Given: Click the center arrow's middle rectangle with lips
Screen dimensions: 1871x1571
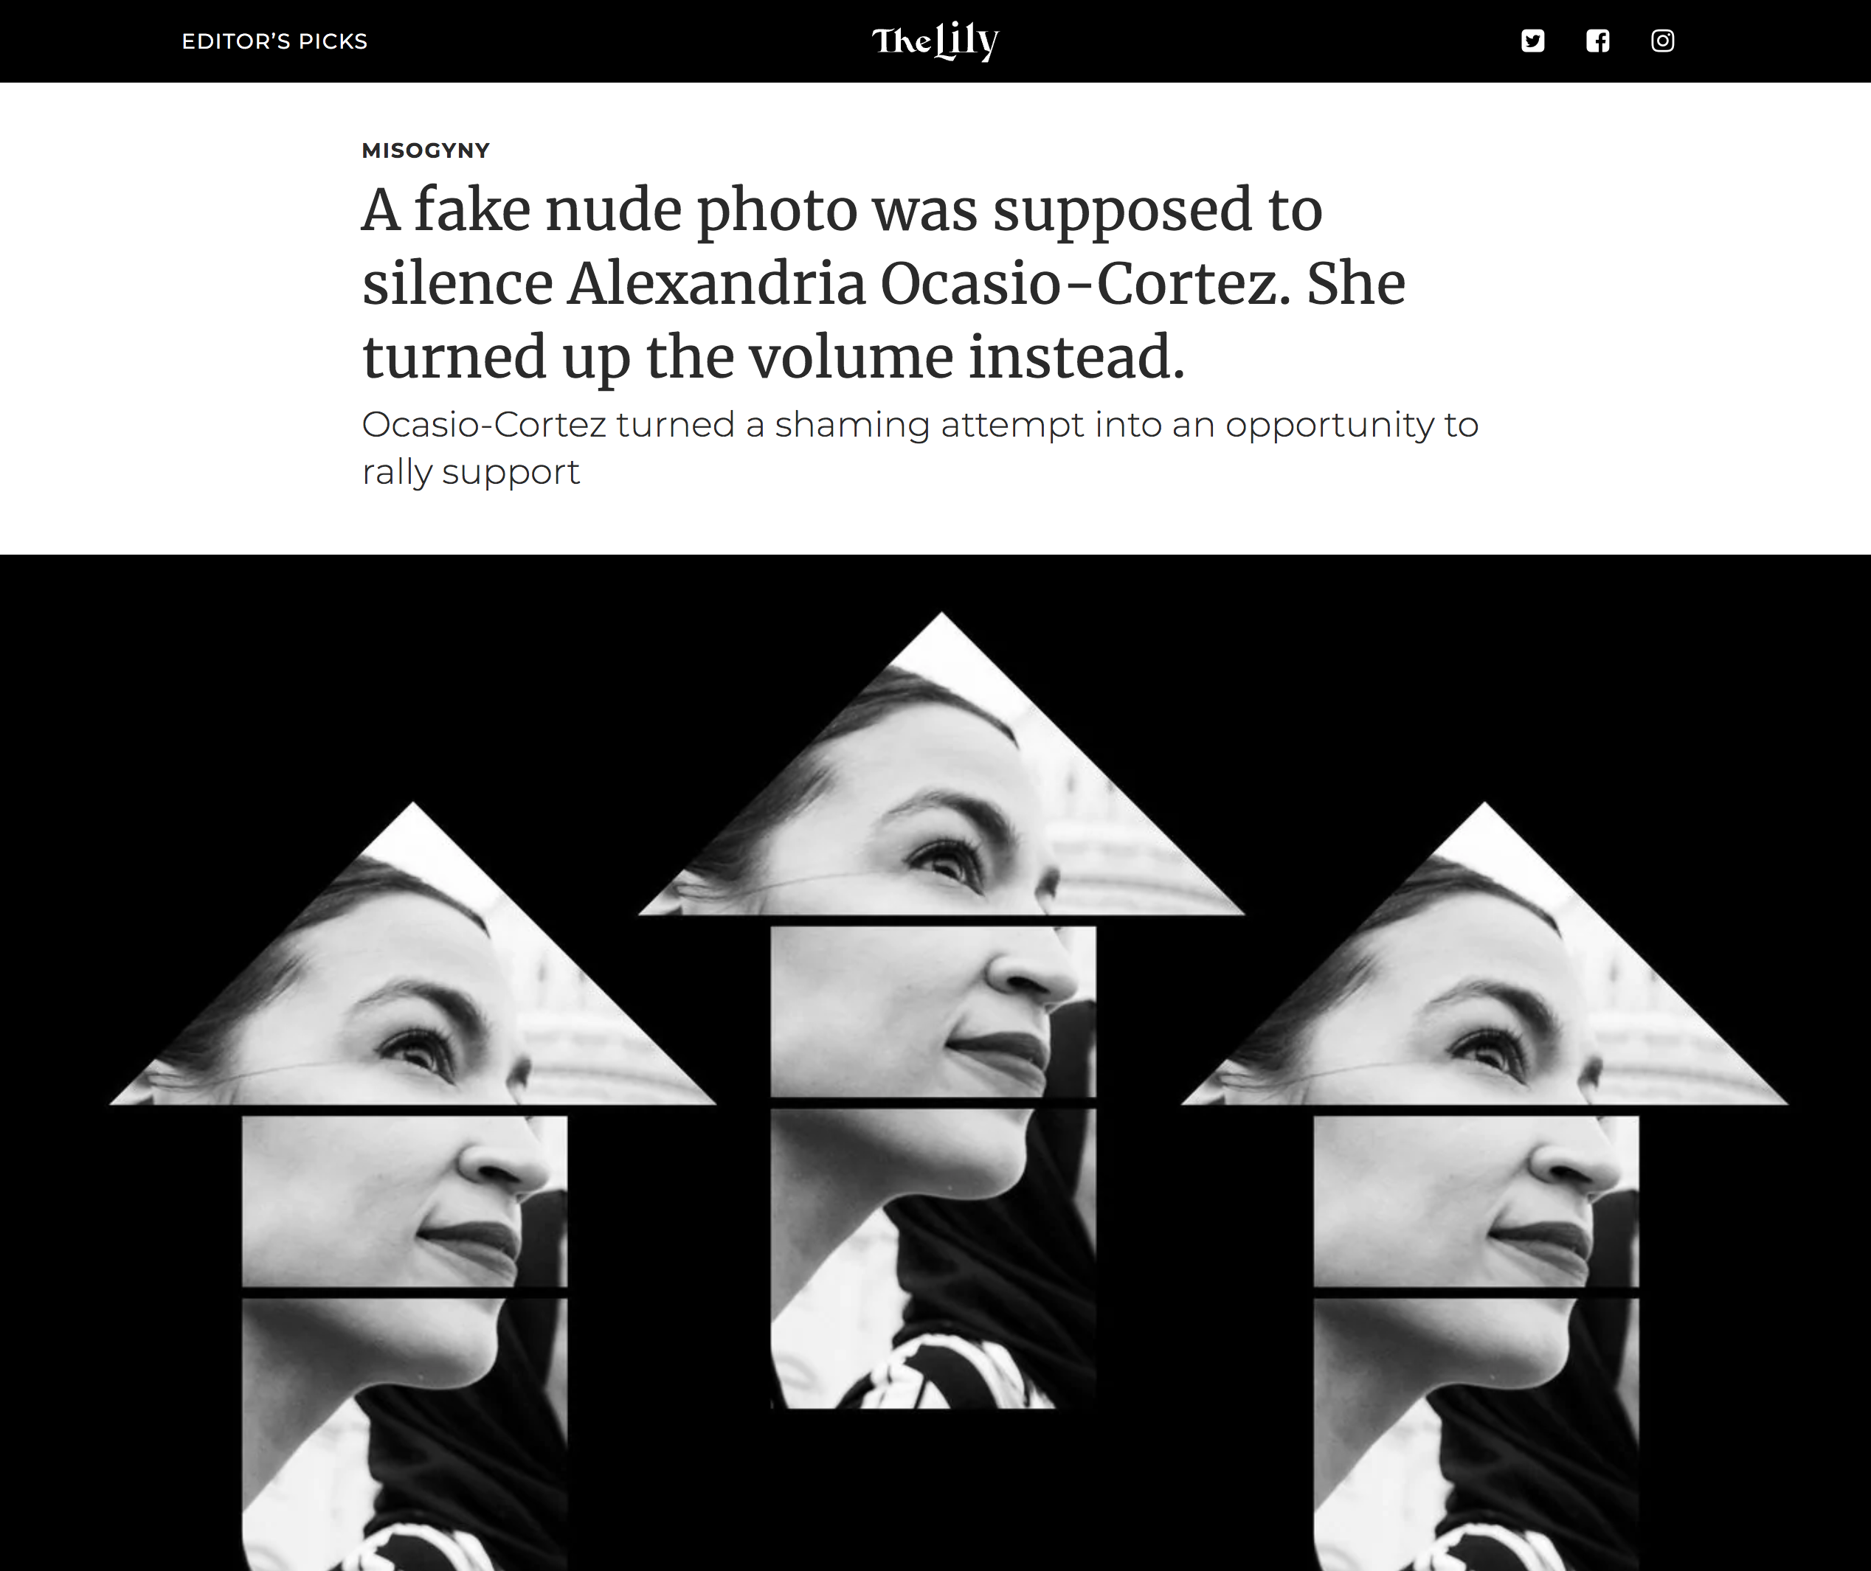Looking at the screenshot, I should tap(933, 1012).
